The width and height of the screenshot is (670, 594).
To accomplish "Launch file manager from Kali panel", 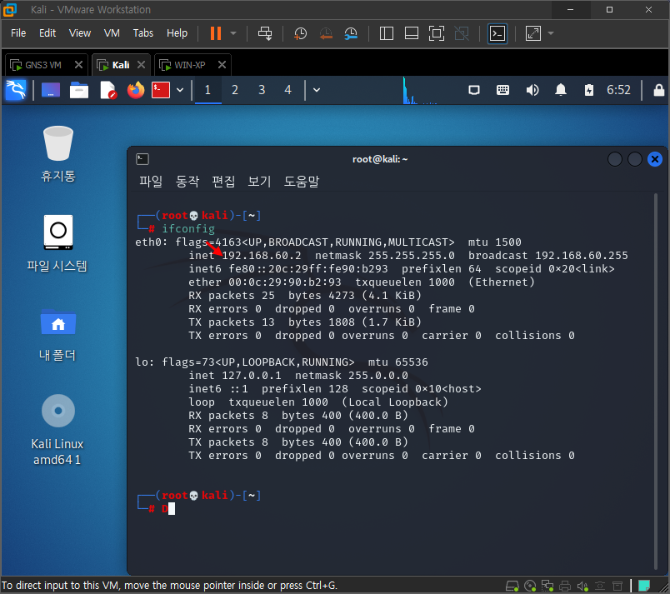I will tap(79, 90).
